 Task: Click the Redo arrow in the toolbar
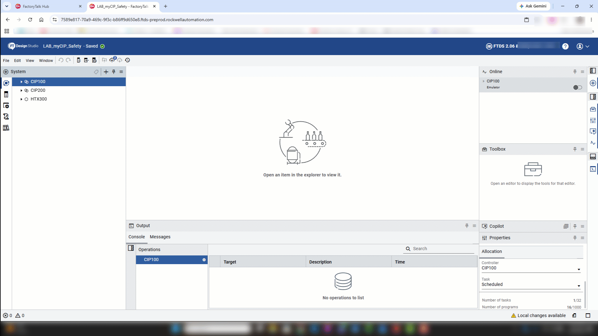pos(68,60)
